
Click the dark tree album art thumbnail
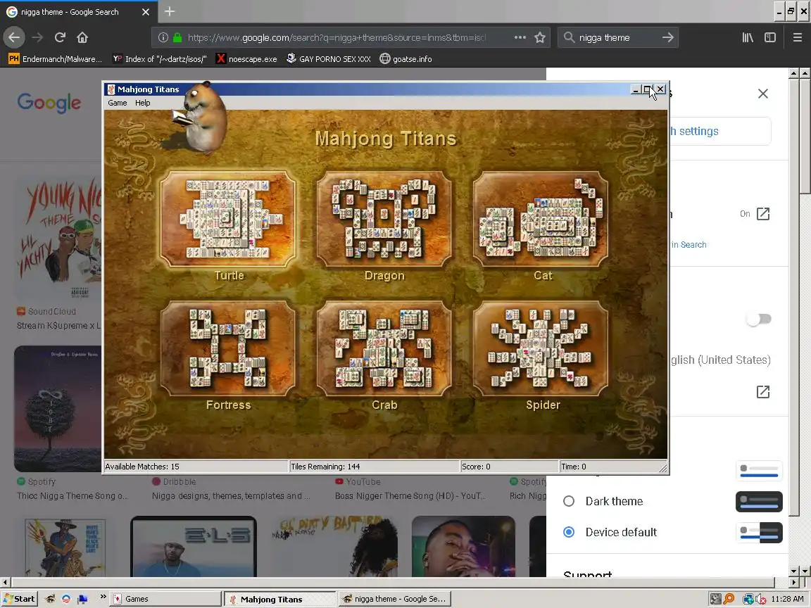point(58,408)
